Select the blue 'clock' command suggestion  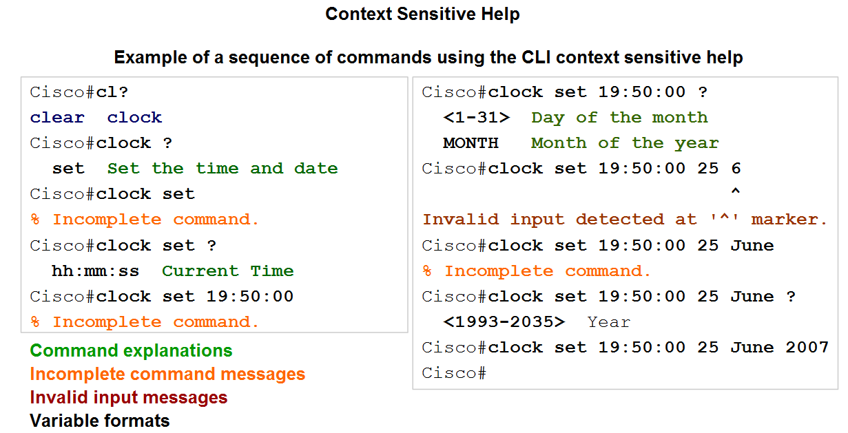pyautogui.click(x=134, y=118)
